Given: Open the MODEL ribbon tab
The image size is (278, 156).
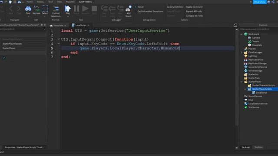Looking at the screenshot, I should (x=40, y=2).
